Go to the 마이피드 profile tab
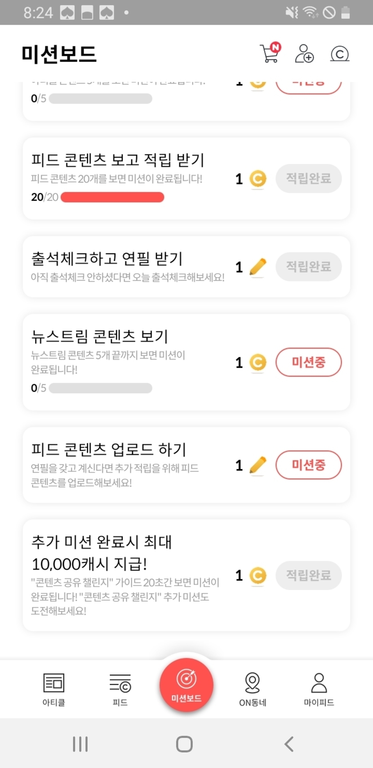Viewport: 373px width, 768px height. [319, 689]
